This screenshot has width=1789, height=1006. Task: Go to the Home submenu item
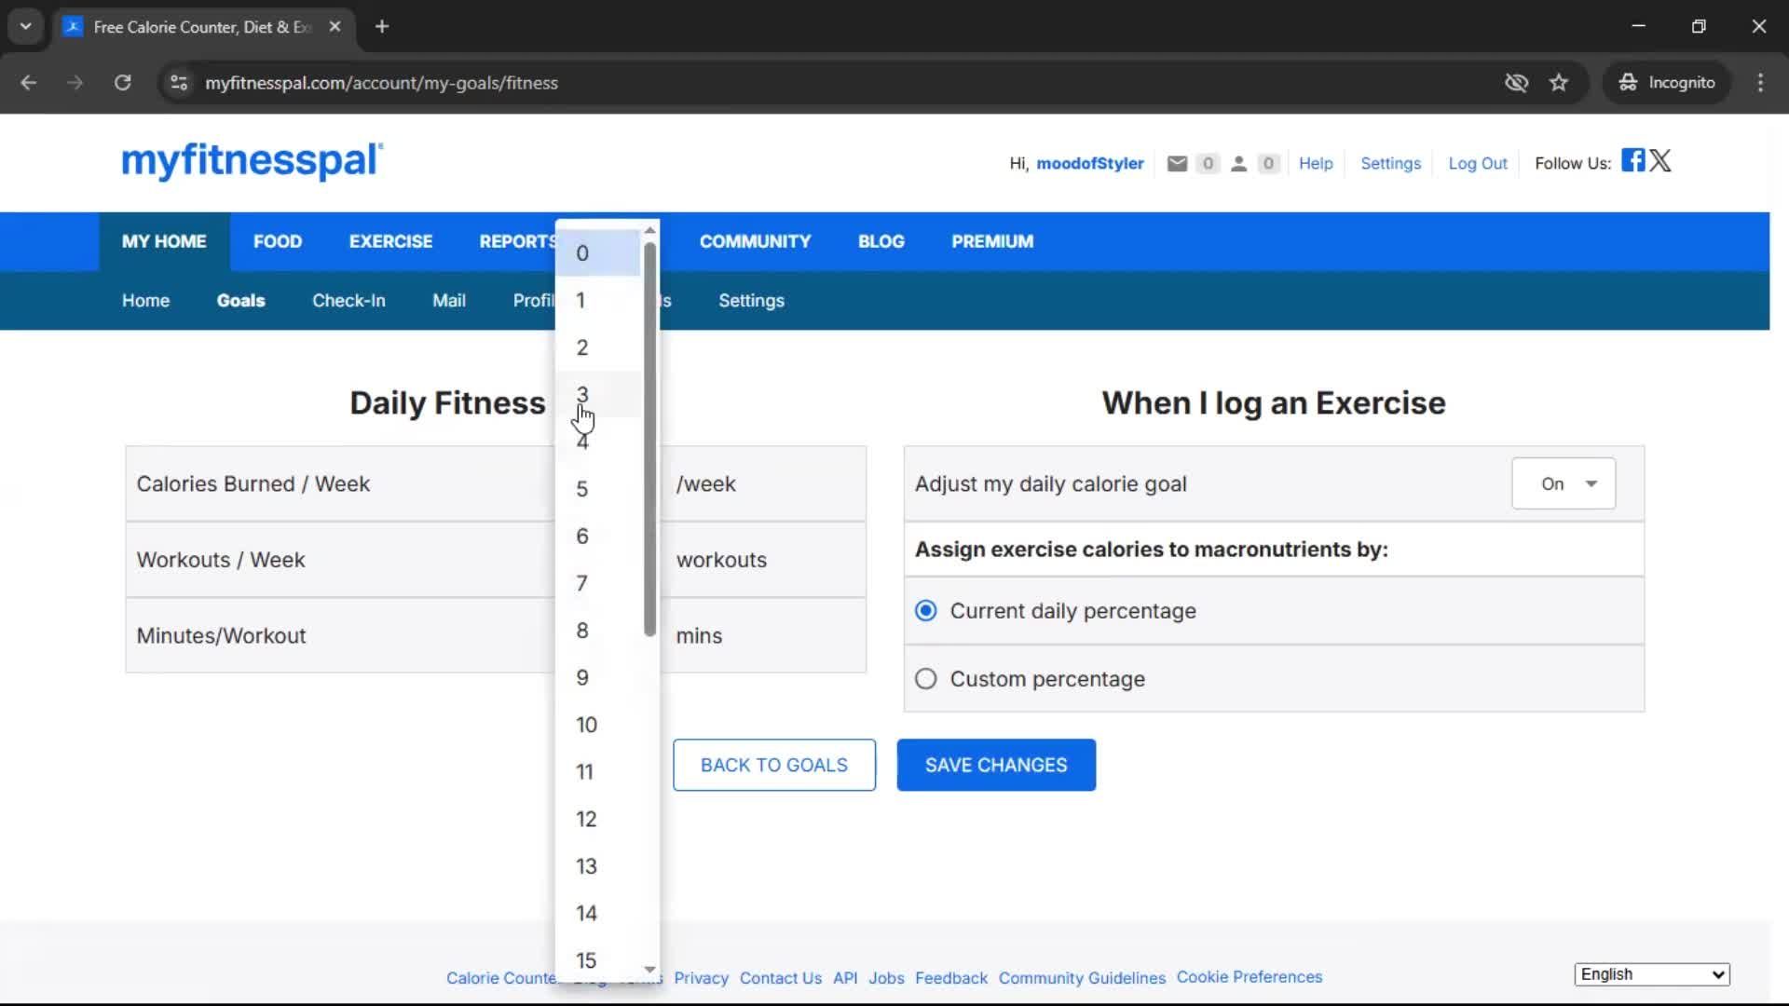145,301
